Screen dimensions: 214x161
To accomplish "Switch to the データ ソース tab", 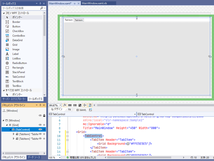I will [x=34, y=157].
